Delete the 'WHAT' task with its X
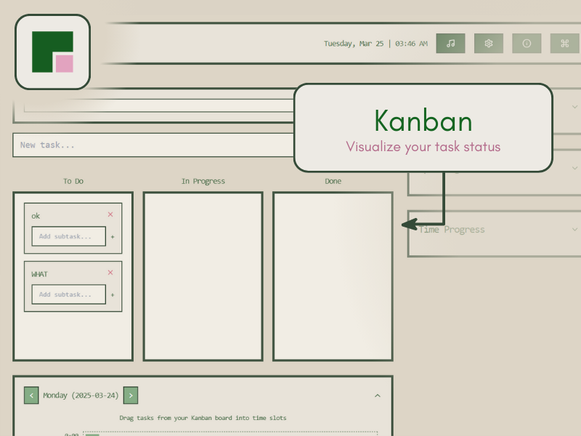Image resolution: width=581 pixels, height=436 pixels. [x=110, y=272]
